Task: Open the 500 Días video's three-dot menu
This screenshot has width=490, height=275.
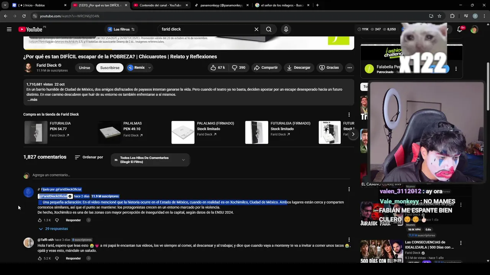Action: 461,243
